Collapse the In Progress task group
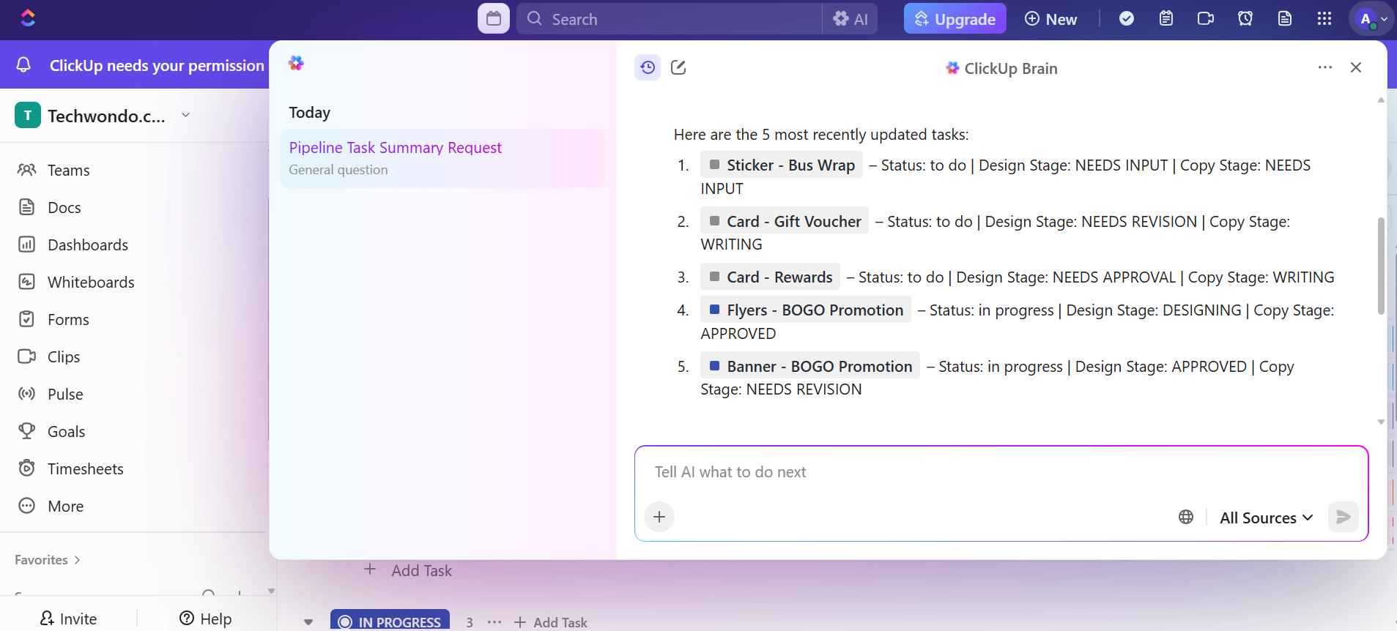Image resolution: width=1397 pixels, height=631 pixels. (308, 622)
